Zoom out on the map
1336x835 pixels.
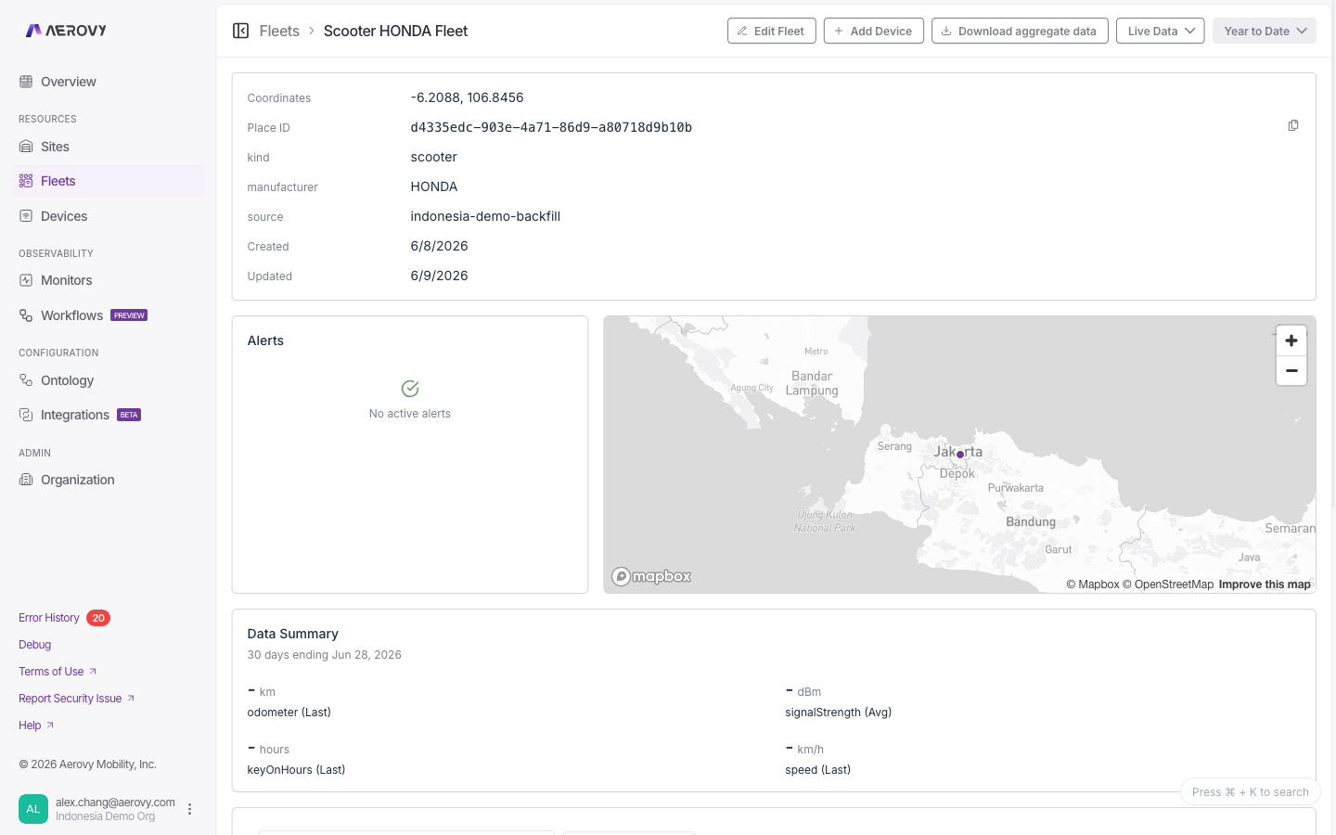pyautogui.click(x=1291, y=370)
